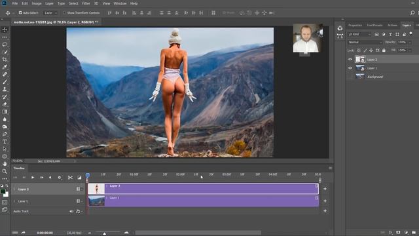Filter layers by pixel layer icon

(x=376, y=34)
